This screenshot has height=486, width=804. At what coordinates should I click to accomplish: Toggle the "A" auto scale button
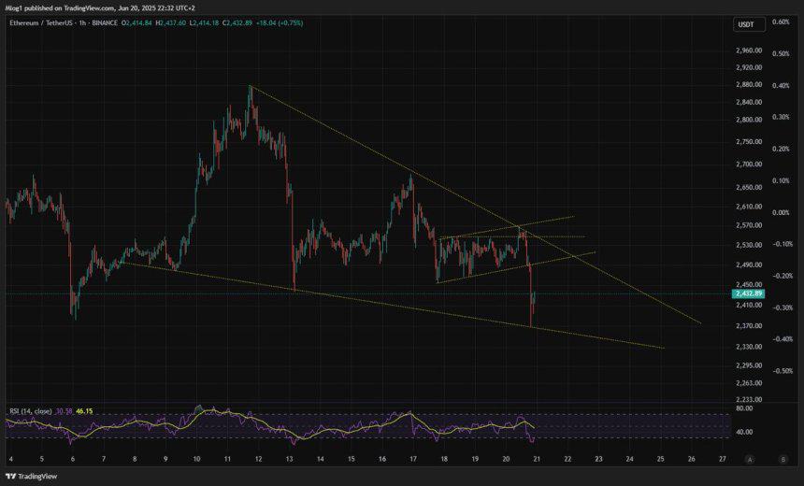point(751,459)
